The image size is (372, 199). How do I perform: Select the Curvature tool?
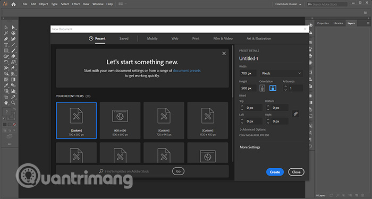(x=13, y=39)
